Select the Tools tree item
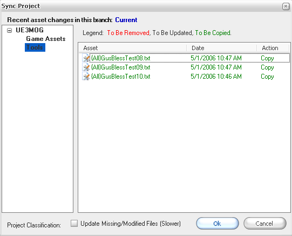This screenshot has width=292, height=236. (x=35, y=47)
